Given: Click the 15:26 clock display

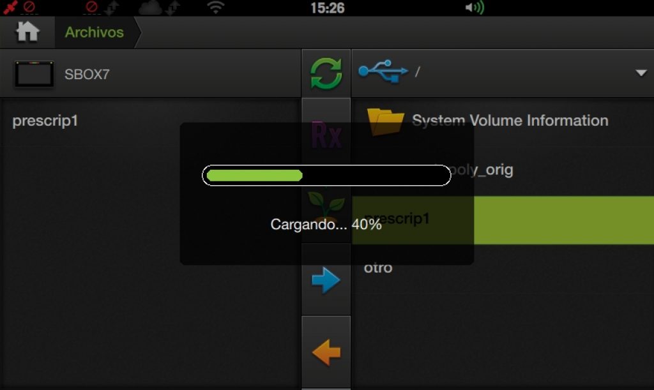Looking at the screenshot, I should coord(328,8).
